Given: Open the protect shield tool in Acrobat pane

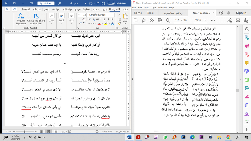Looking at the screenshot, I should pyautogui.click(x=247, y=105).
